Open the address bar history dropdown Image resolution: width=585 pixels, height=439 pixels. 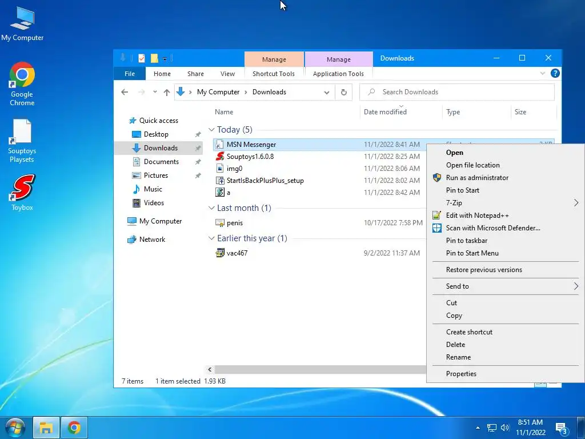click(326, 92)
